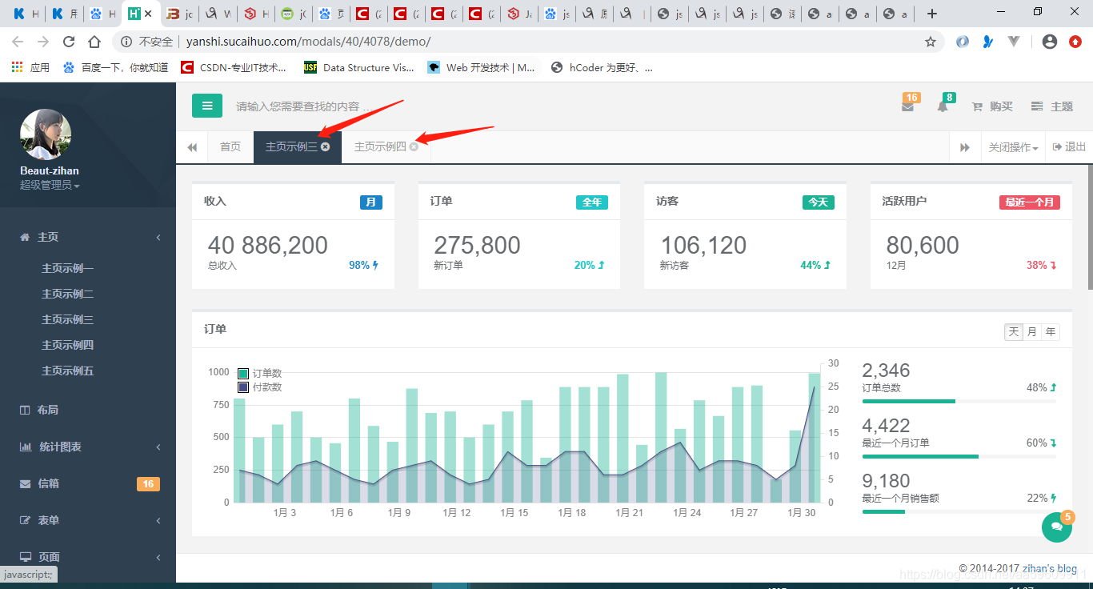Select the 月 chart range toggle
The width and height of the screenshot is (1093, 589).
pyautogui.click(x=1032, y=332)
